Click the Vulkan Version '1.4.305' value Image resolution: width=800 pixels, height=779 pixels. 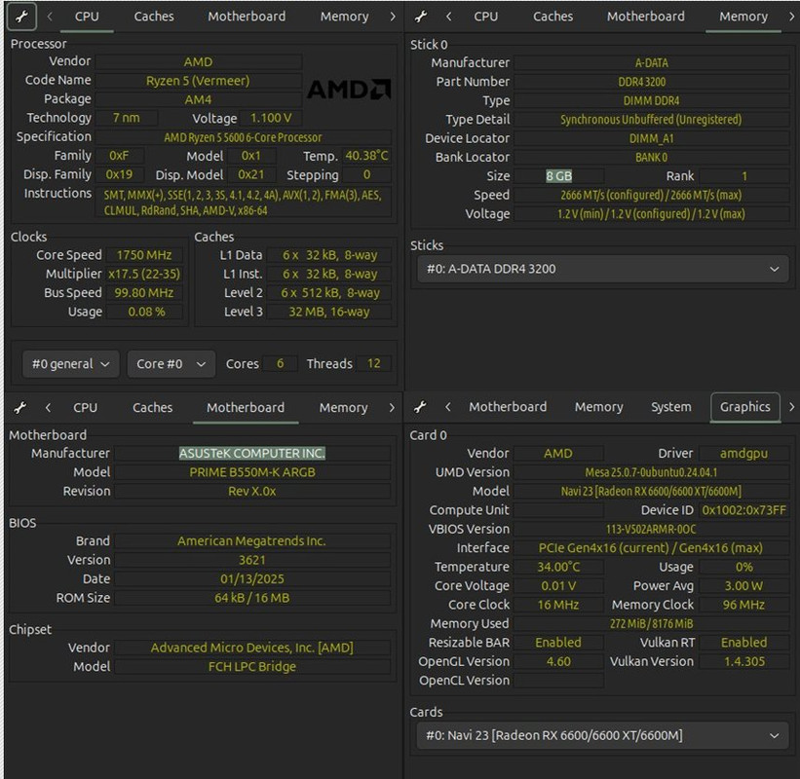pyautogui.click(x=743, y=662)
